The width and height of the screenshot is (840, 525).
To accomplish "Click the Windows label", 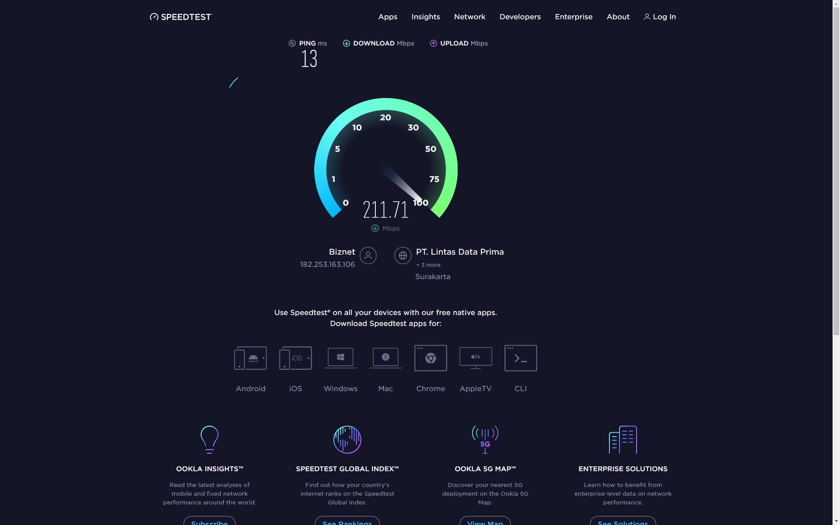I will point(341,388).
